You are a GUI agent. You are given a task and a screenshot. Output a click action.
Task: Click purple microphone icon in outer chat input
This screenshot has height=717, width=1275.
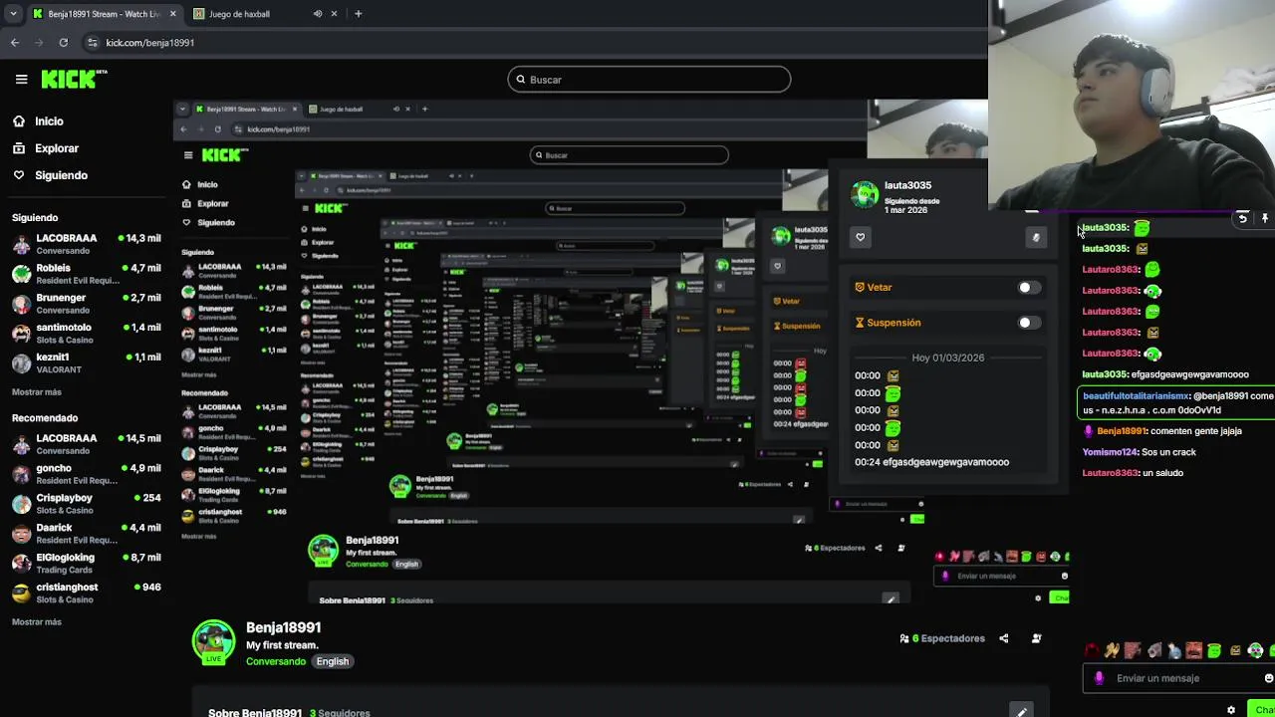(x=1099, y=678)
